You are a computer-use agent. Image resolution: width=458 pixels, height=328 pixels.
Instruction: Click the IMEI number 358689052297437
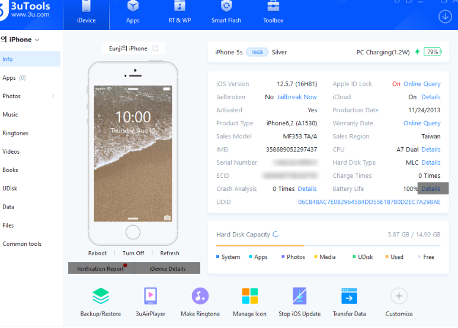(292, 150)
